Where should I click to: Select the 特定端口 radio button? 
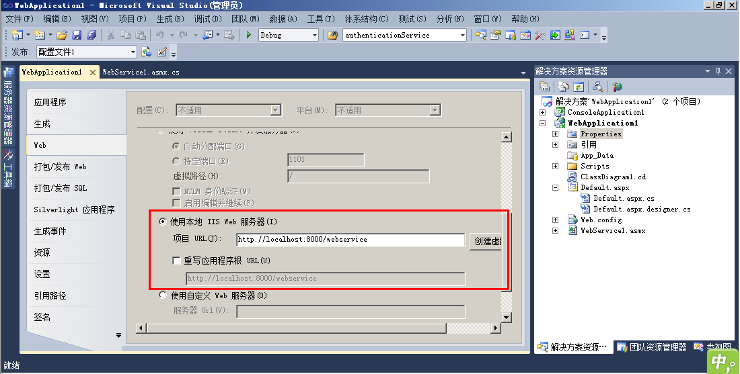176,161
